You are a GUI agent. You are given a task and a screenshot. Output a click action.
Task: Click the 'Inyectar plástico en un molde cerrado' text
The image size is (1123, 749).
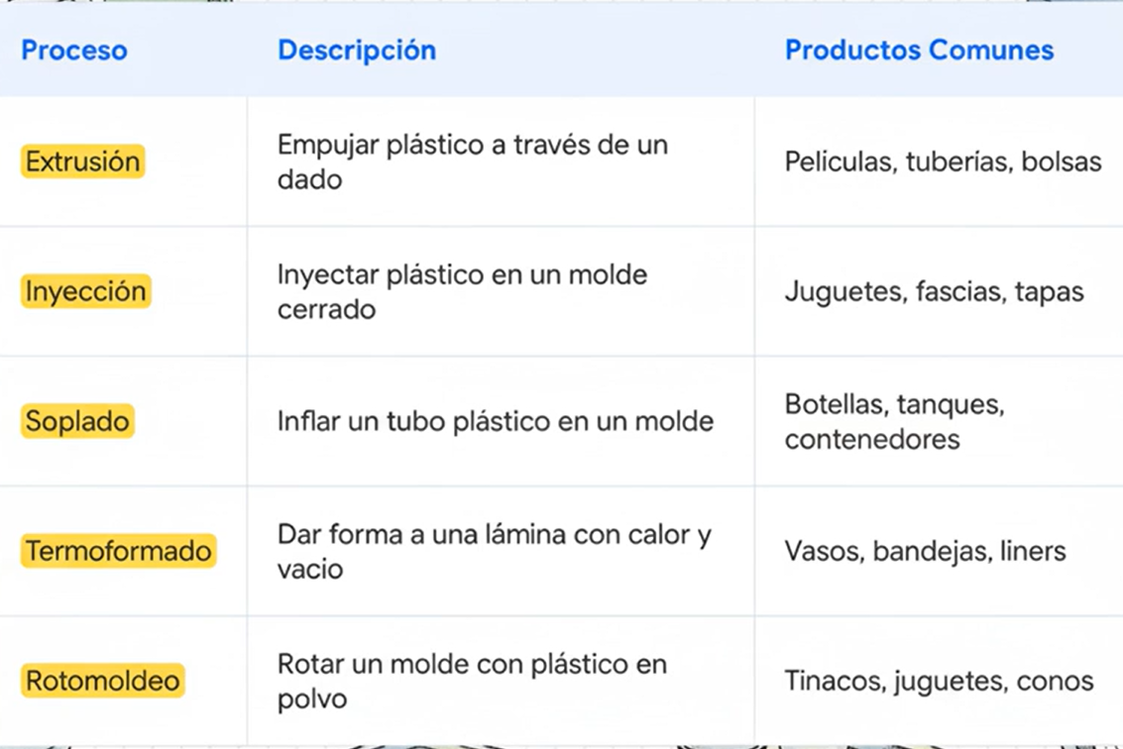click(462, 291)
